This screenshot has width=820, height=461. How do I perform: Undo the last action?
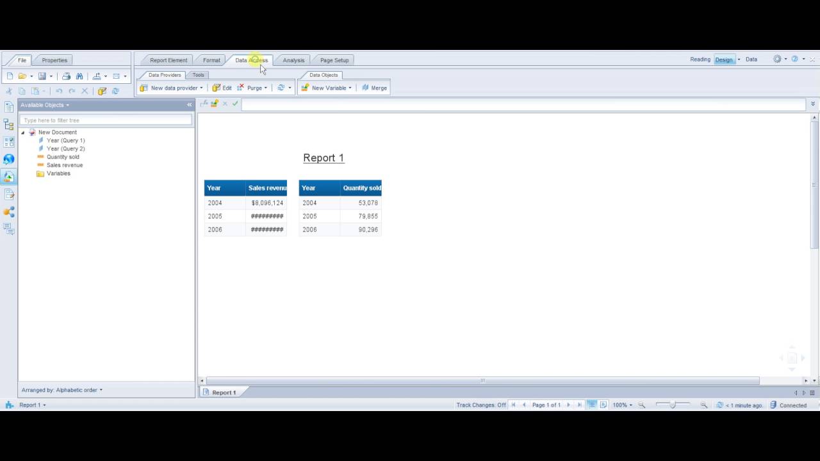click(59, 91)
